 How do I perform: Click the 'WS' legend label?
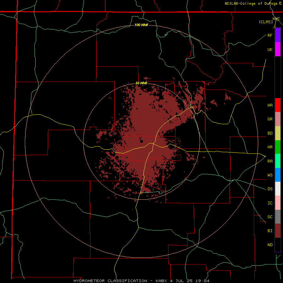270,175
